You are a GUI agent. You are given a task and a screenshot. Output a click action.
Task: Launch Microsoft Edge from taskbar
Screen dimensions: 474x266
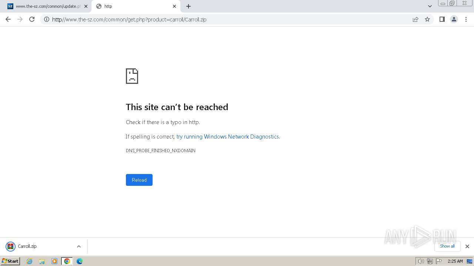tap(80, 261)
